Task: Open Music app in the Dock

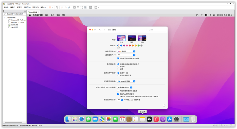Action: click(x=156, y=119)
